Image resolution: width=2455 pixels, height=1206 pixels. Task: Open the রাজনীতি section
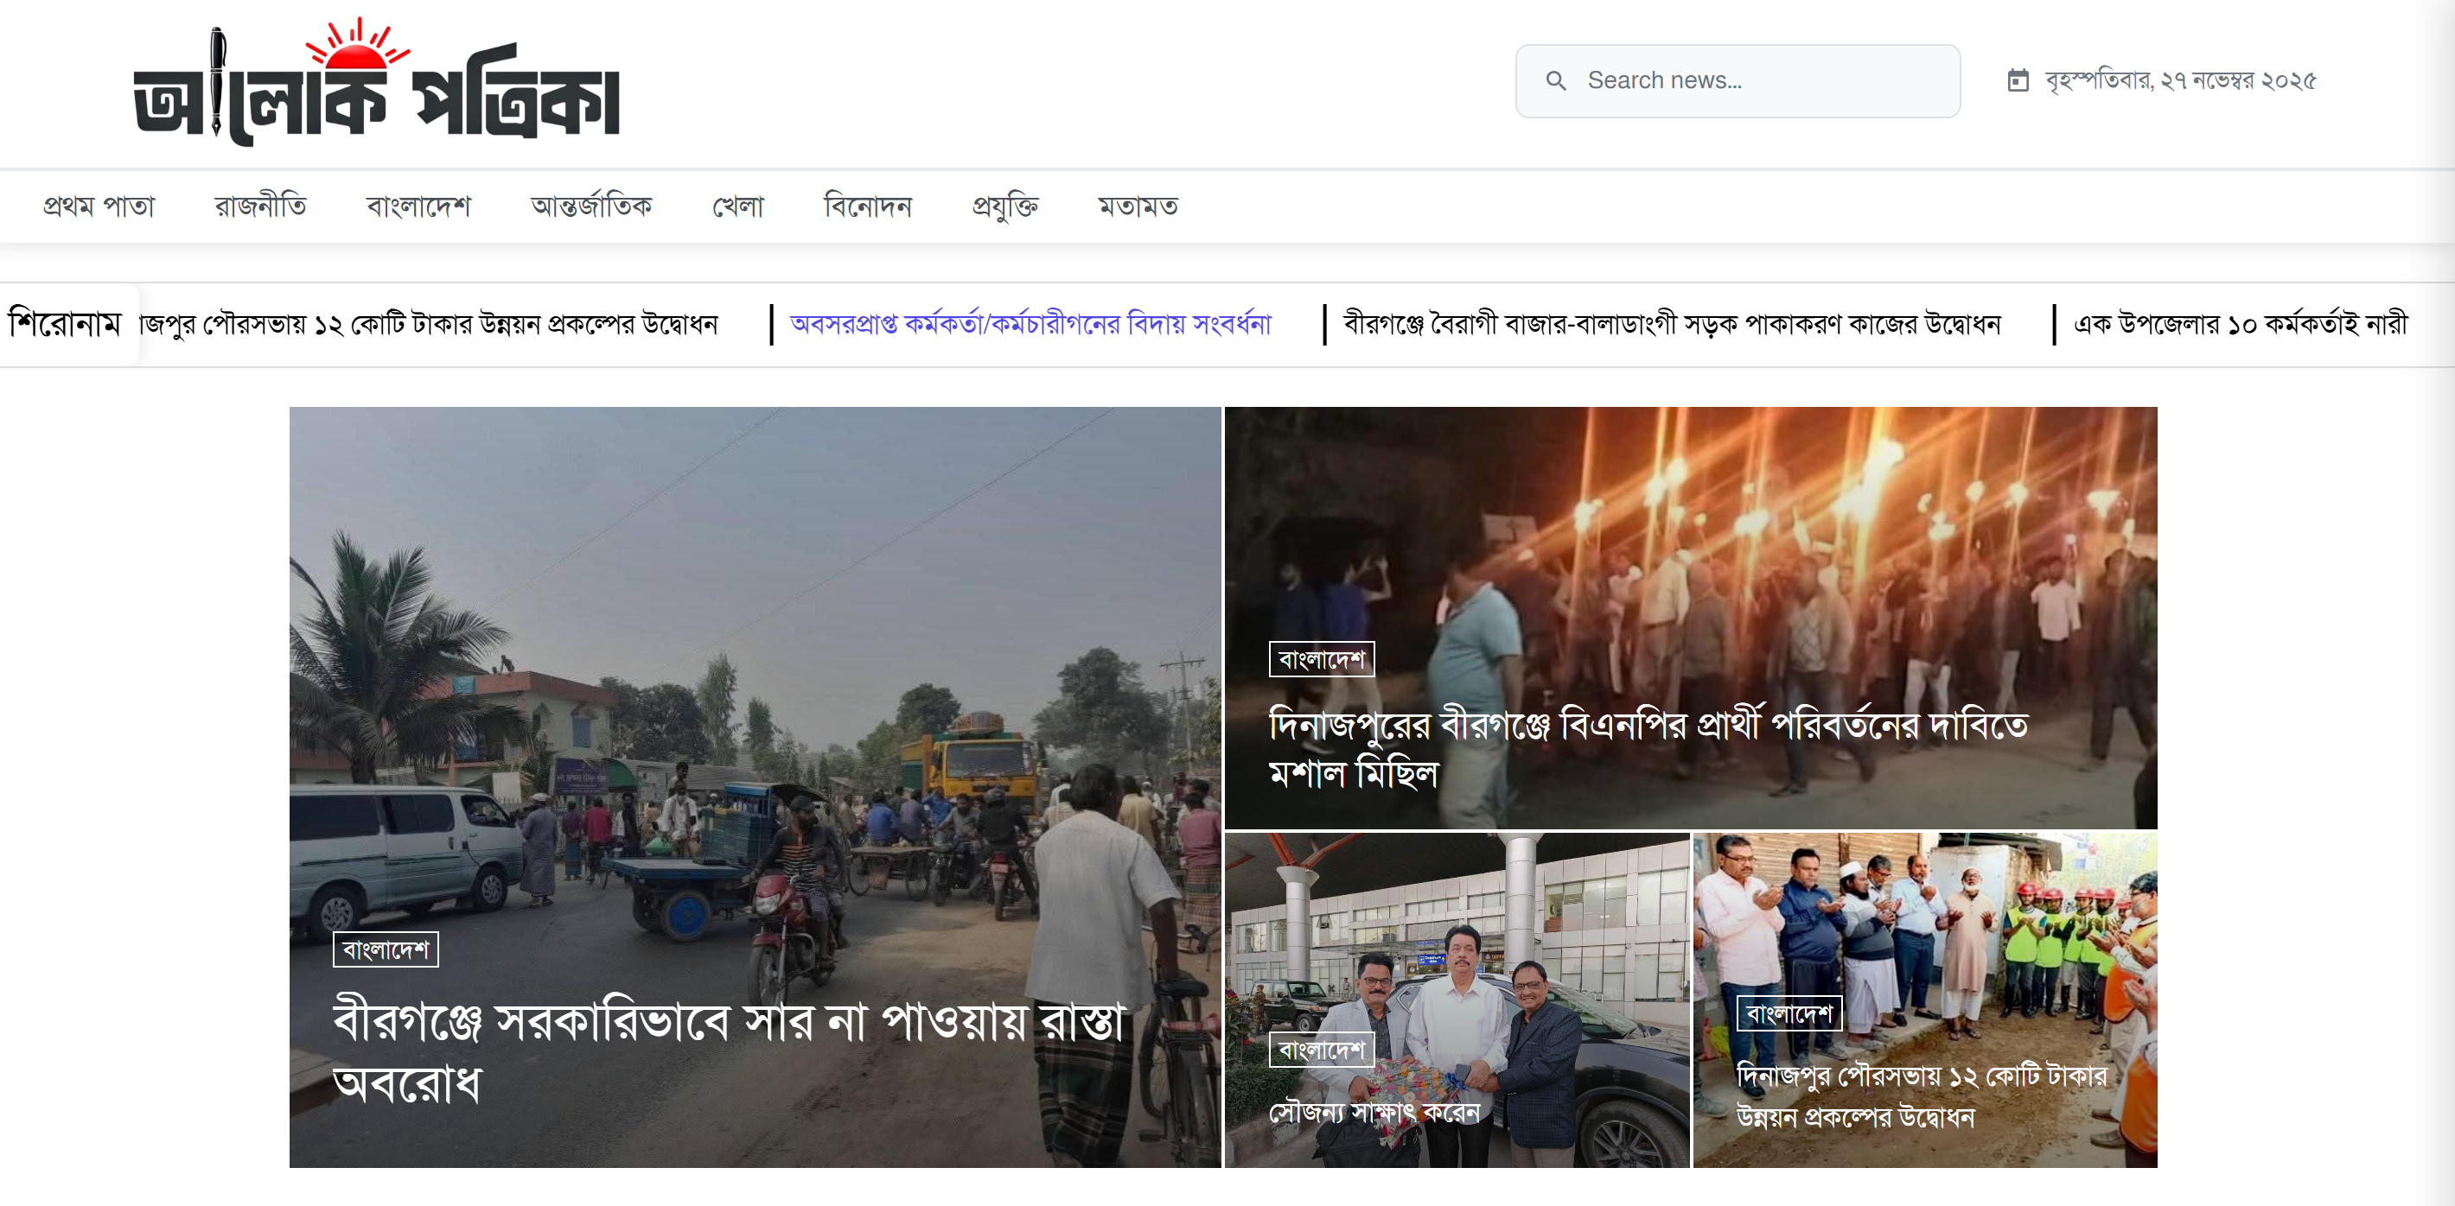tap(260, 206)
